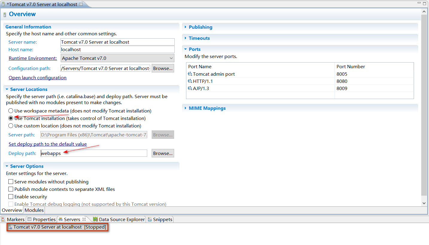The width and height of the screenshot is (429, 245).
Task: Collapse the Ports section
Action: click(186, 49)
